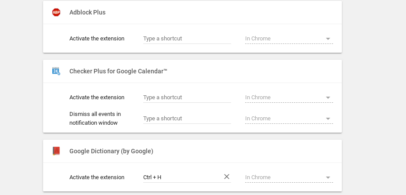Click Google Dictionary (by Google) title
Screen dimensions: 406x195
pyautogui.click(x=111, y=151)
